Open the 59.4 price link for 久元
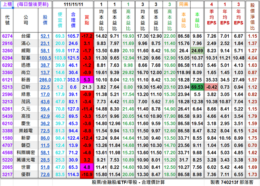Image resolution: width=260 pixels, height=186 pixels. (45, 109)
